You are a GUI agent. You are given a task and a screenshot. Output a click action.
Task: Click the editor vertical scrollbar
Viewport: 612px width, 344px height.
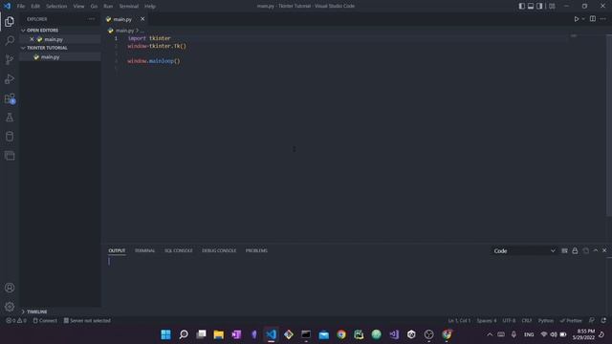(609, 125)
